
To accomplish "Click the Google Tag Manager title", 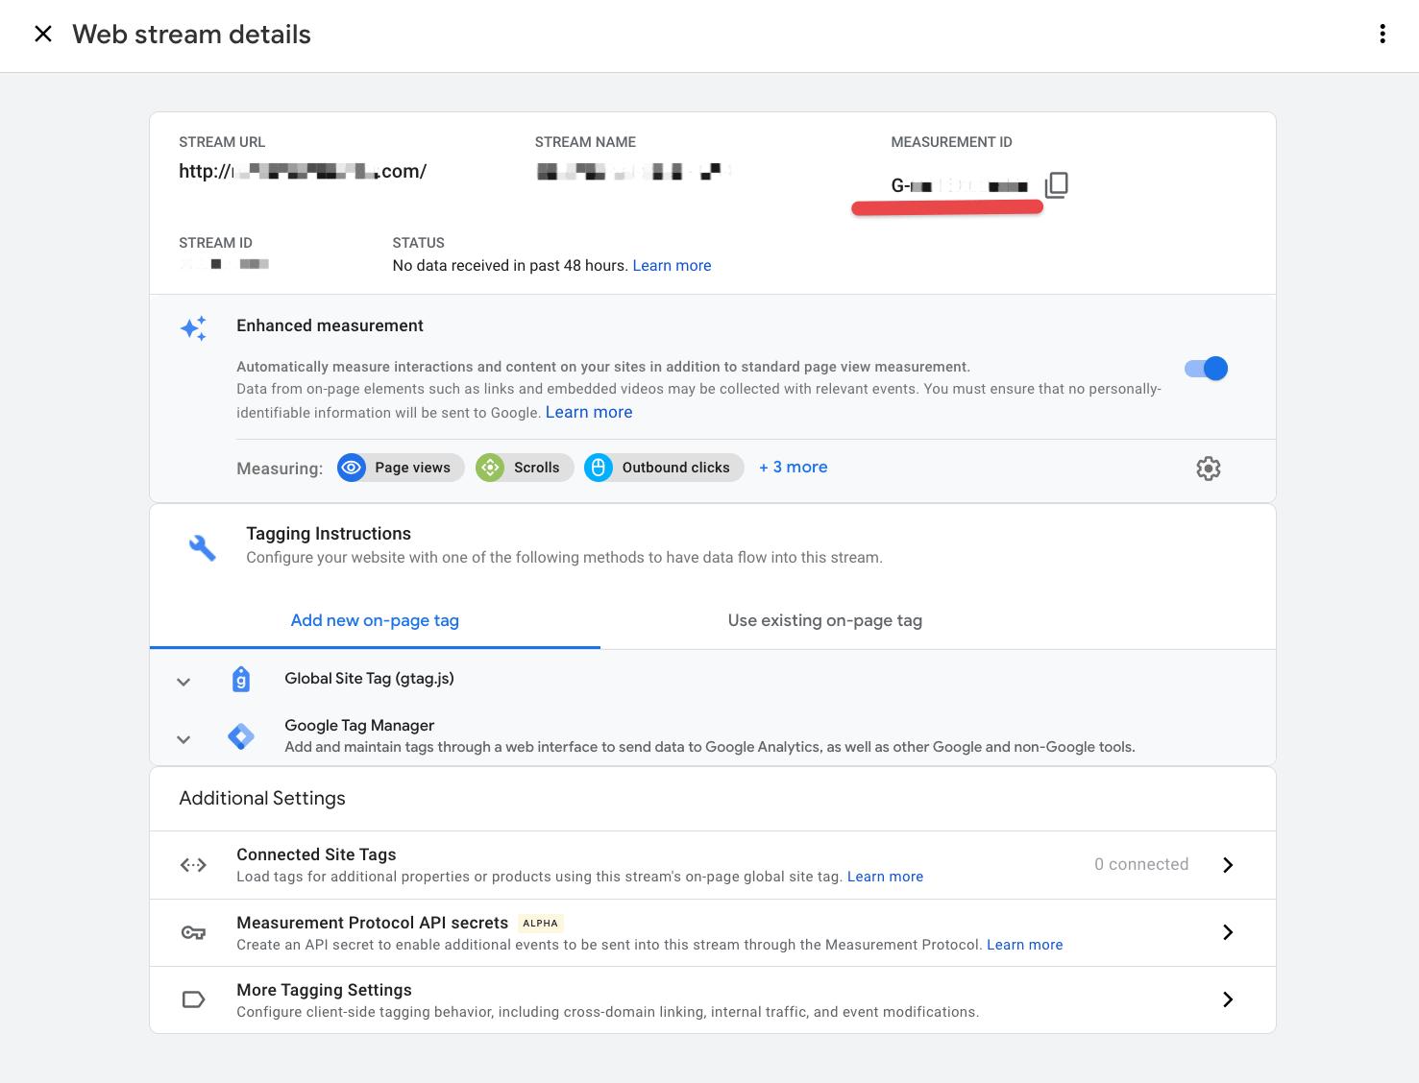I will pos(359,725).
